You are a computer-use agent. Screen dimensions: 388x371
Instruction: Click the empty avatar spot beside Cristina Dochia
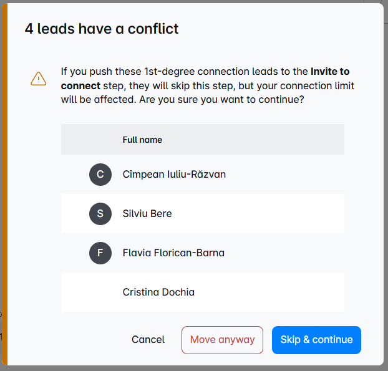coord(100,292)
